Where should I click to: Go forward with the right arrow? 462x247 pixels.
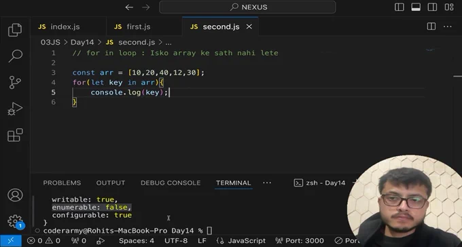(x=146, y=7)
